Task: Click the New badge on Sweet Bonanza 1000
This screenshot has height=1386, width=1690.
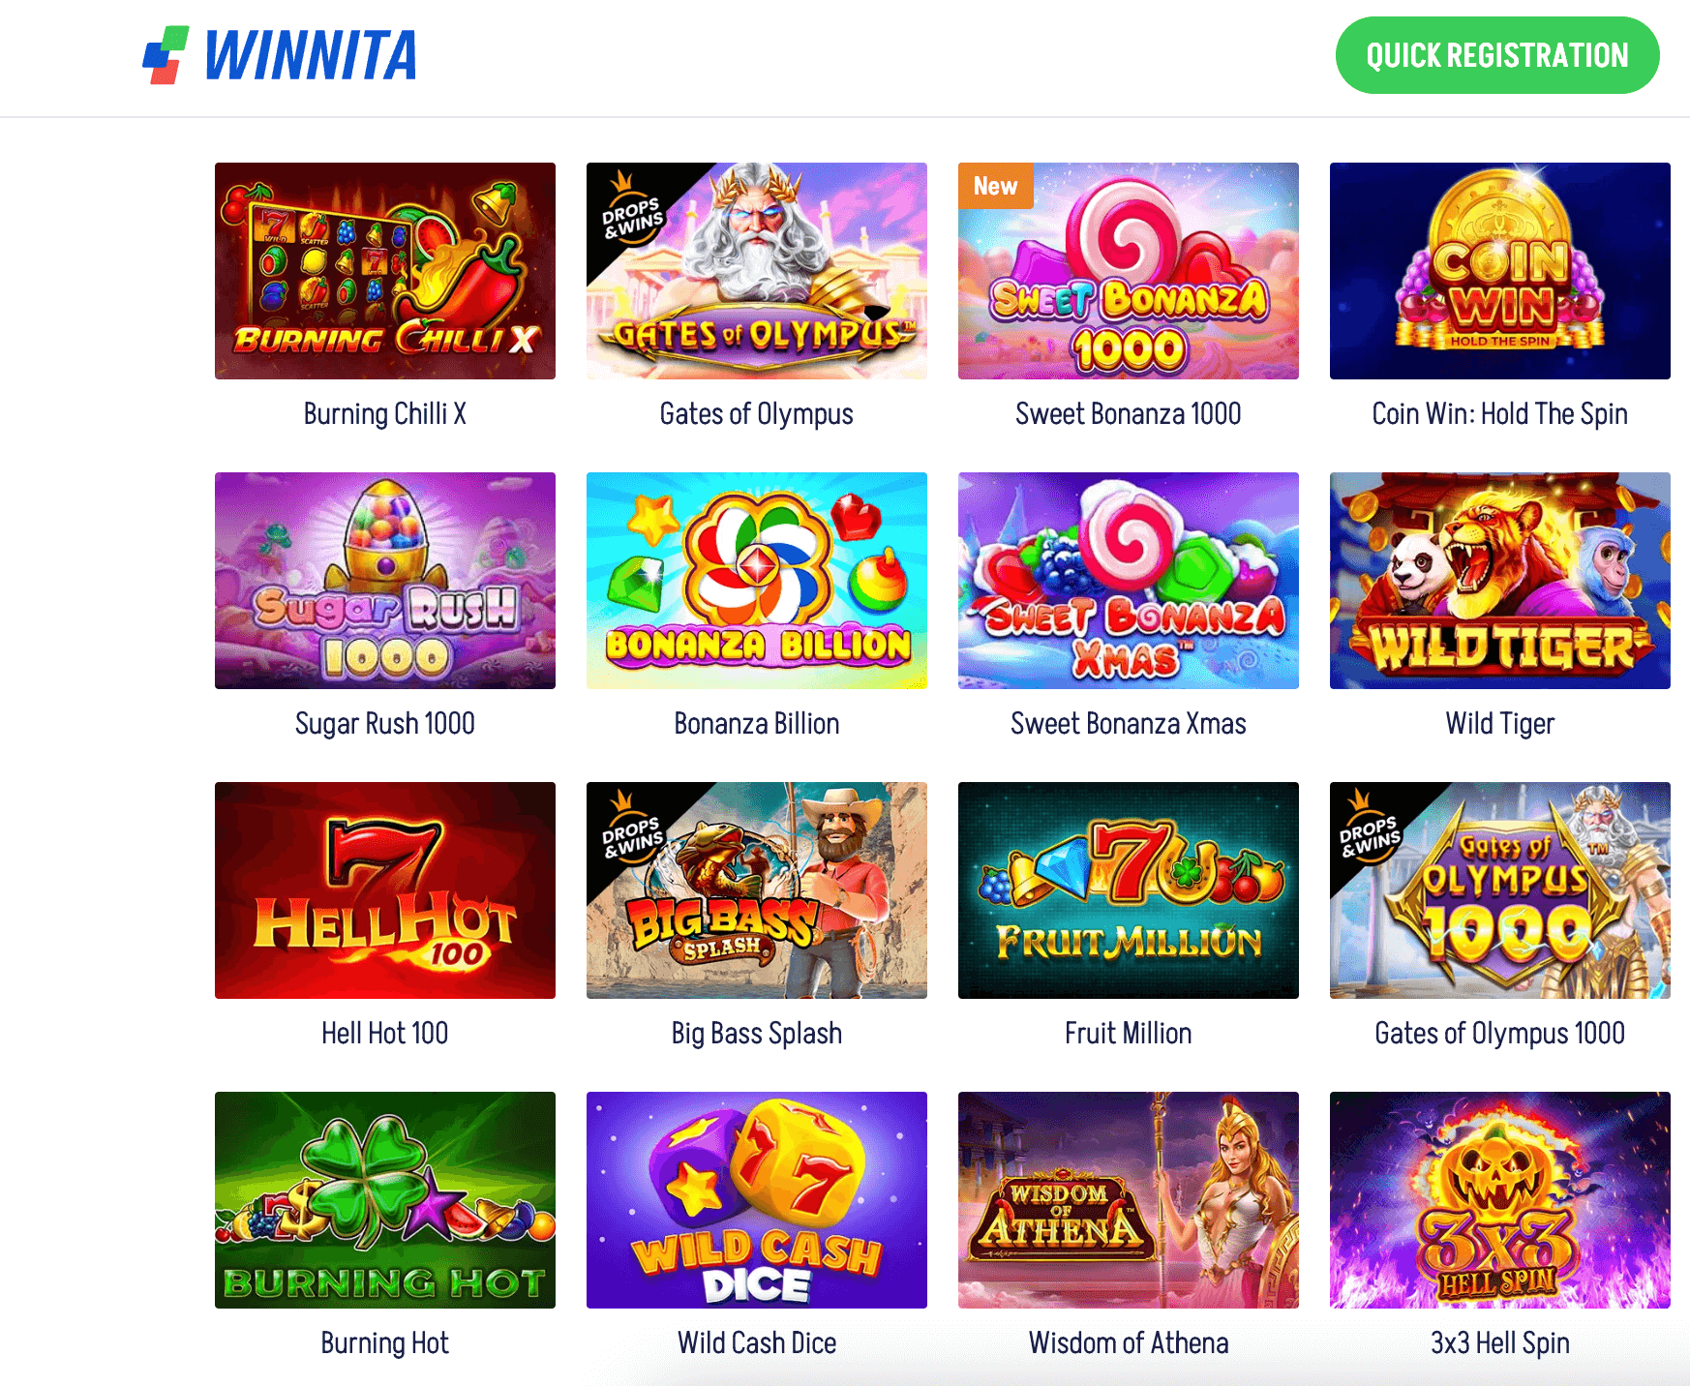Action: click(995, 186)
